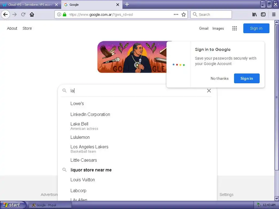
Task: Choose the Labcorp suggestion
Action: (x=137, y=190)
